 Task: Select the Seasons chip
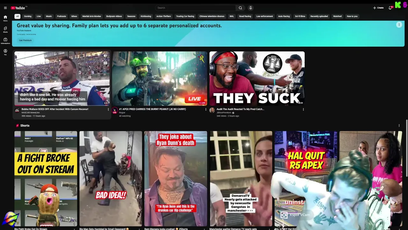pos(131,16)
